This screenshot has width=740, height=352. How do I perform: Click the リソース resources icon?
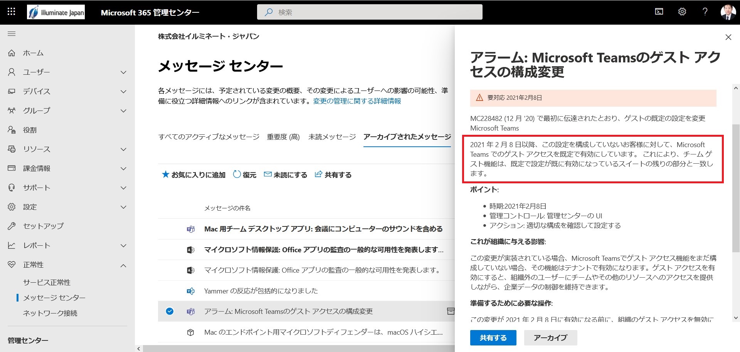[x=12, y=149]
